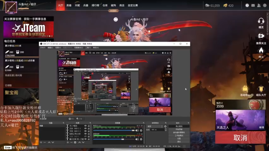Open the 精灵 headset icon
Screen dimensions: 269x151
click(x=261, y=21)
